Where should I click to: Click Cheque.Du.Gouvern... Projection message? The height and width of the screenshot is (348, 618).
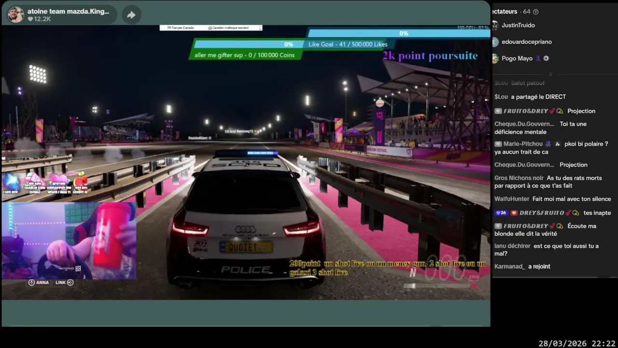[x=541, y=165]
